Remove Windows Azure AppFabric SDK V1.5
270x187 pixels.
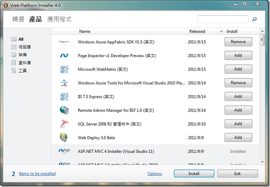click(238, 42)
